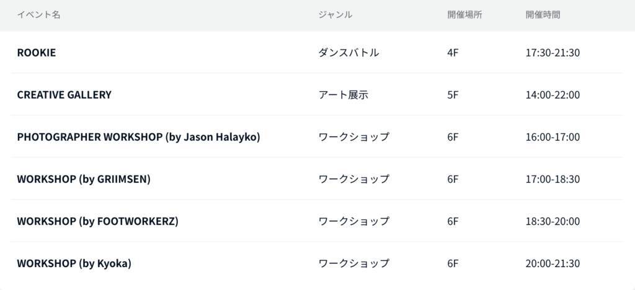This screenshot has height=290, width=635.
Task: Sort by the 開催場所 column header
Action: pos(464,14)
